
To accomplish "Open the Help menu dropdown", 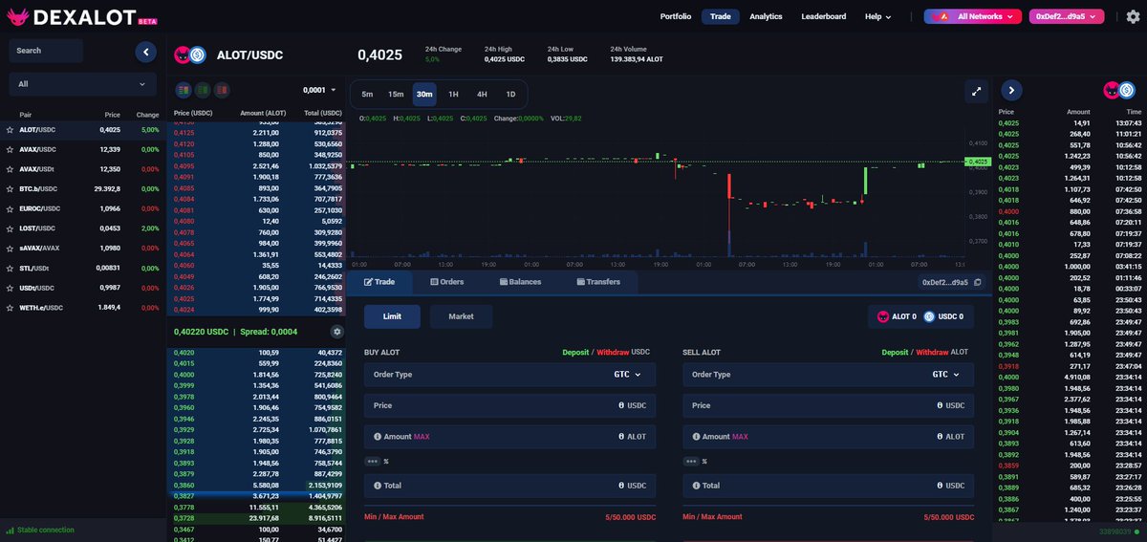I will pyautogui.click(x=877, y=16).
